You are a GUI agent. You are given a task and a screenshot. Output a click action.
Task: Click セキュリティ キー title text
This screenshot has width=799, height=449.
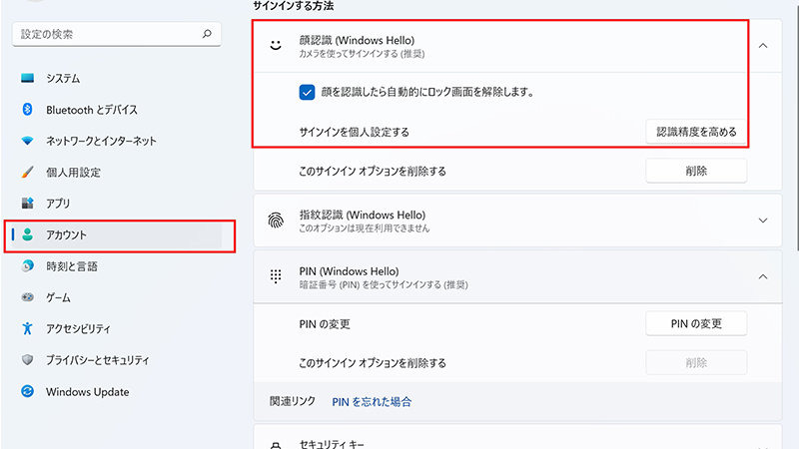point(332,444)
